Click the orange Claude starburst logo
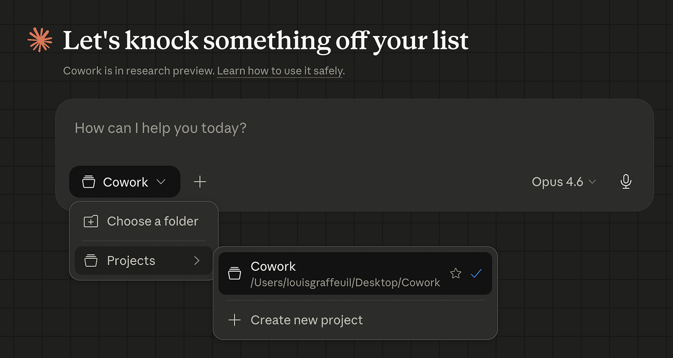 click(x=40, y=40)
